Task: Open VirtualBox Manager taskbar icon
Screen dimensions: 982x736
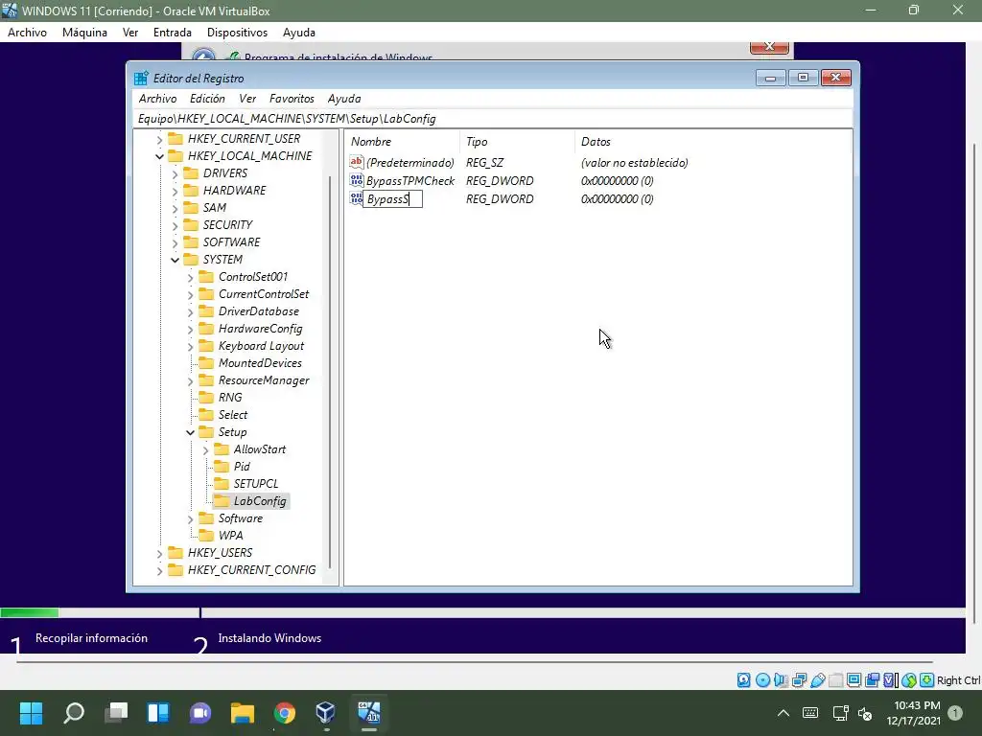Action: click(326, 712)
